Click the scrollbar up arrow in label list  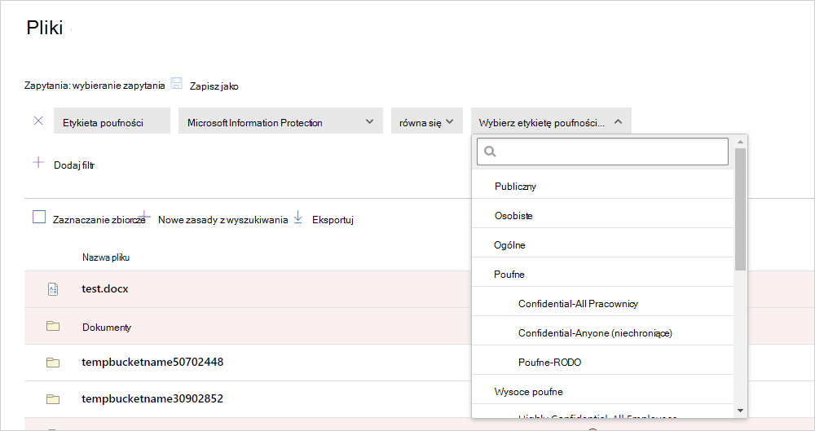pos(741,142)
